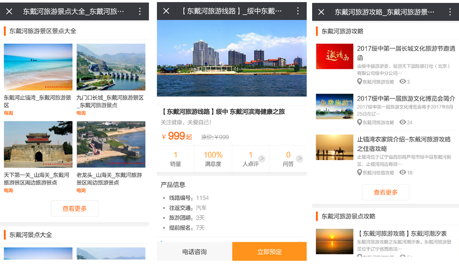
Task: Click the orange 立即预定 button
Action: pyautogui.click(x=269, y=252)
